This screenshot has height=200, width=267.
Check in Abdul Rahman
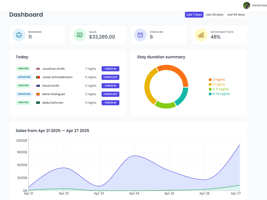tap(110, 103)
